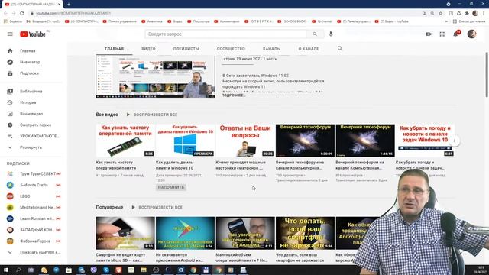489x275 pixels.
Task: Click the YouTube search input field
Action: point(225,34)
